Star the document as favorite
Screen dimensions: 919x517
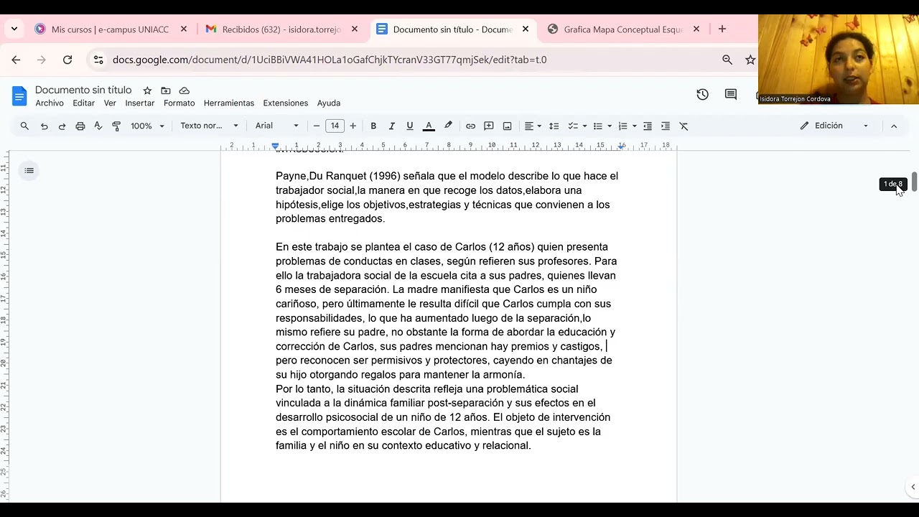click(147, 90)
